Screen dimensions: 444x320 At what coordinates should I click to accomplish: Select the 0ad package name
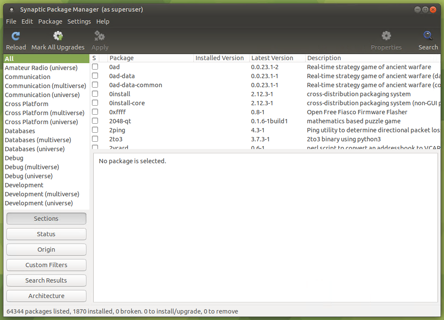tap(114, 67)
